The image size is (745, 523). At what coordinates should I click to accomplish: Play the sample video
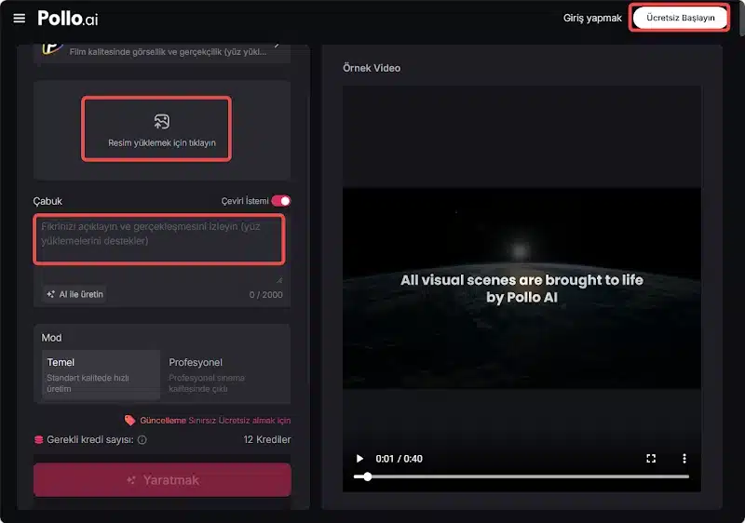tap(359, 459)
